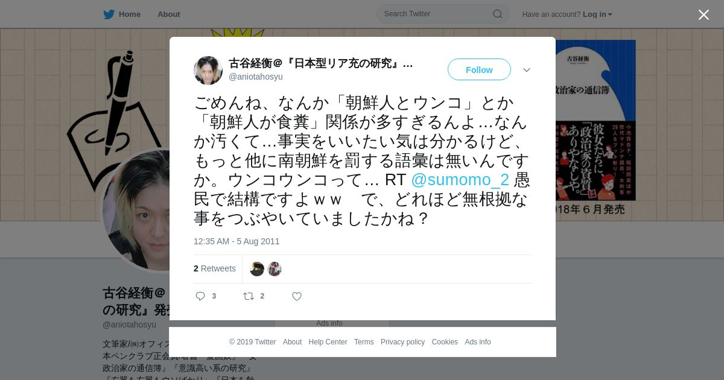The height and width of the screenshot is (380, 724).
Task: Open the @sumomo_2 mention link
Action: click(x=460, y=180)
